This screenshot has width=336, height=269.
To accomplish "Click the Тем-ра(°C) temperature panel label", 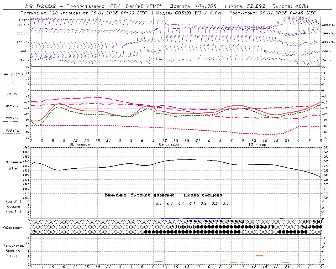I will tap(12, 74).
